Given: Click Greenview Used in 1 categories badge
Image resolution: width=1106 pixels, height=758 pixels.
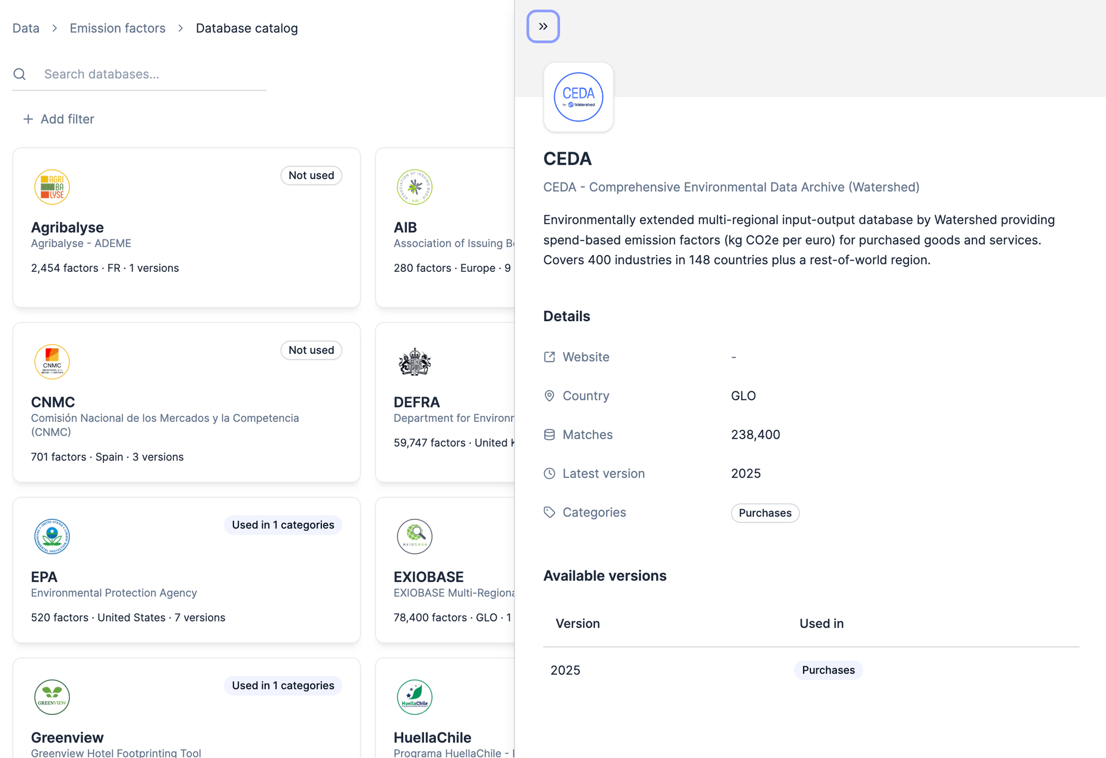Looking at the screenshot, I should pos(283,685).
